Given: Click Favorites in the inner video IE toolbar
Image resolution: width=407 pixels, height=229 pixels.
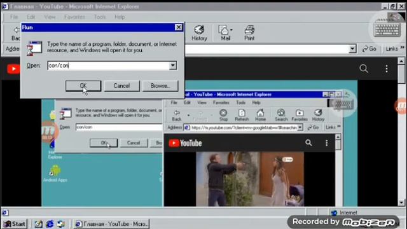Looking at the screenshot, I should [x=300, y=115].
